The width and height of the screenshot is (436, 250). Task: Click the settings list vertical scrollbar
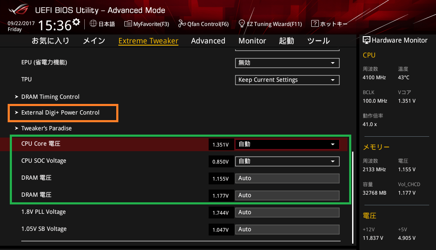(x=353, y=198)
